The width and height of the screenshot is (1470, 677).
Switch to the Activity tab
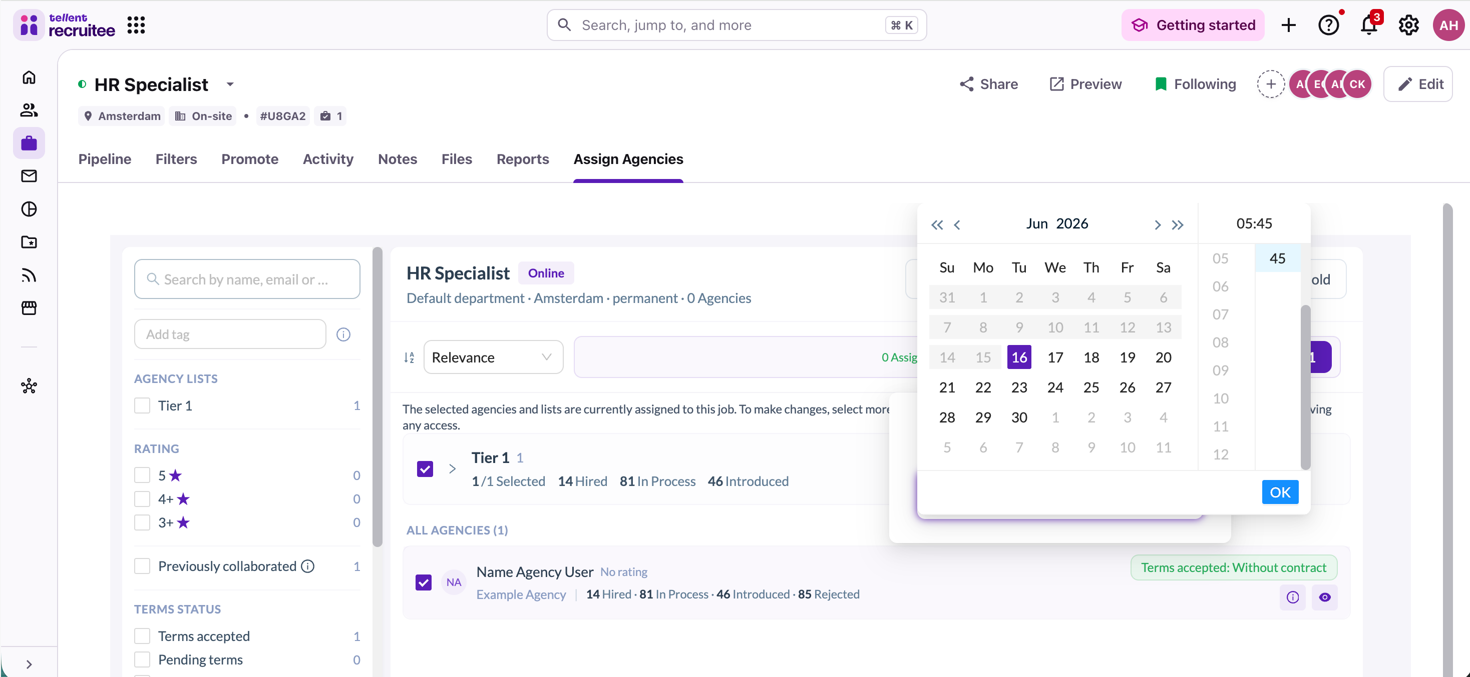(328, 159)
